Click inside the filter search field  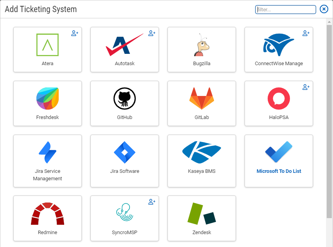(x=285, y=9)
